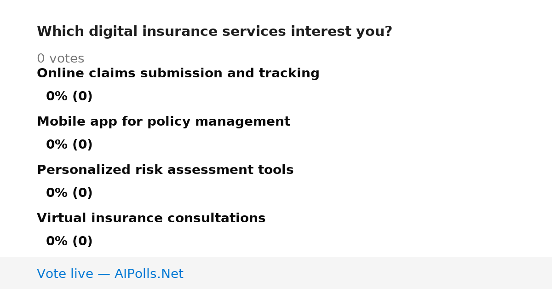552x289 pixels.
Task: Click 'Vote live' text in the footer
Action: 65,274
